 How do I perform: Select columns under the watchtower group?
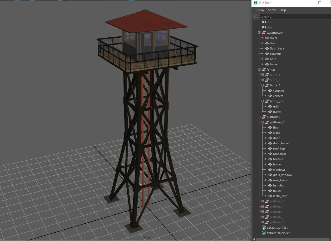coord(275,54)
